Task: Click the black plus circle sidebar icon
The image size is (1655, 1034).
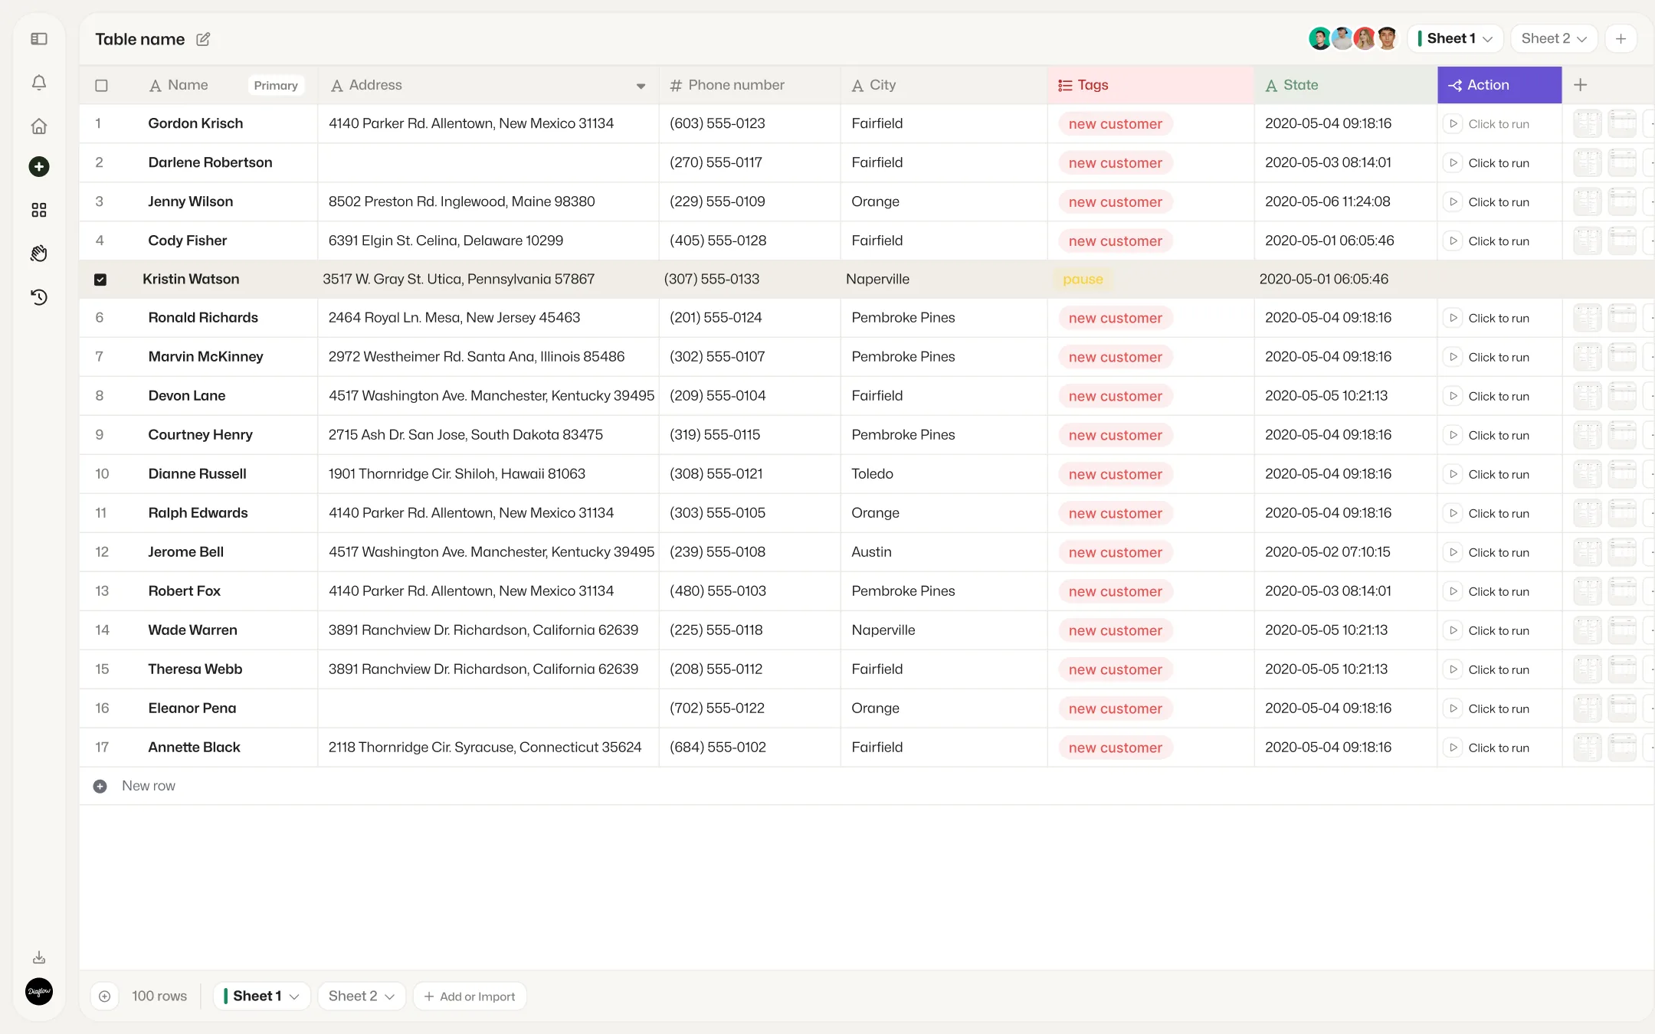Action: [39, 167]
